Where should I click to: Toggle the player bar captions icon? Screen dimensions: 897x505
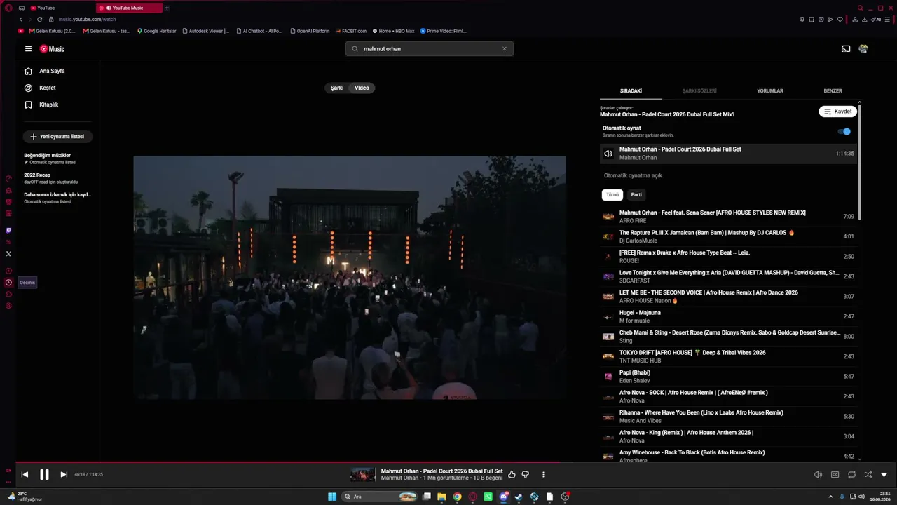[835, 475]
